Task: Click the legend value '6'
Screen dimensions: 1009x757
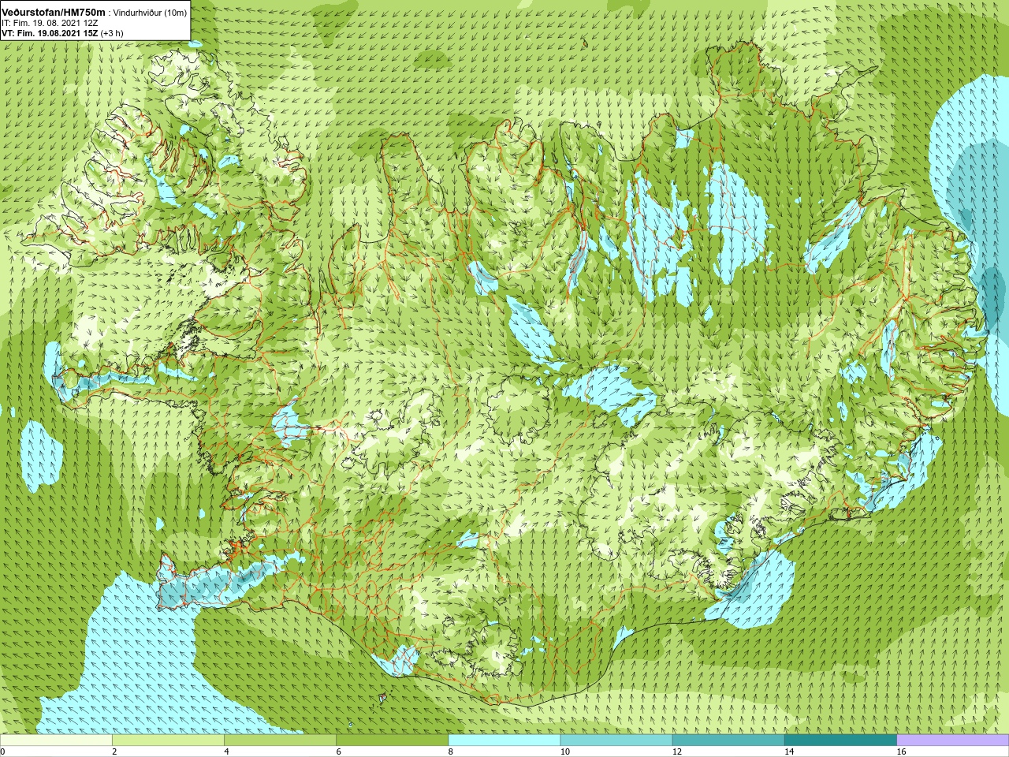Action: (x=339, y=751)
